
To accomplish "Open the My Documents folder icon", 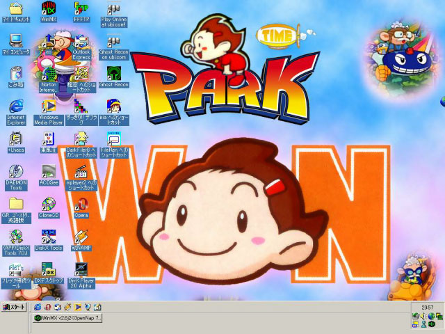I will (x=16, y=9).
